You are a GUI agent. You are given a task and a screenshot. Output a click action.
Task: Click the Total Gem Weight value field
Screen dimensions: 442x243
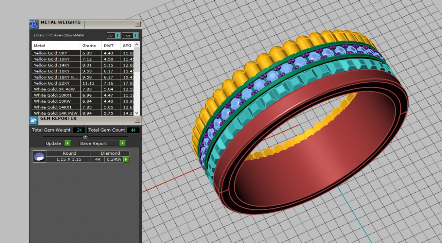coord(79,130)
